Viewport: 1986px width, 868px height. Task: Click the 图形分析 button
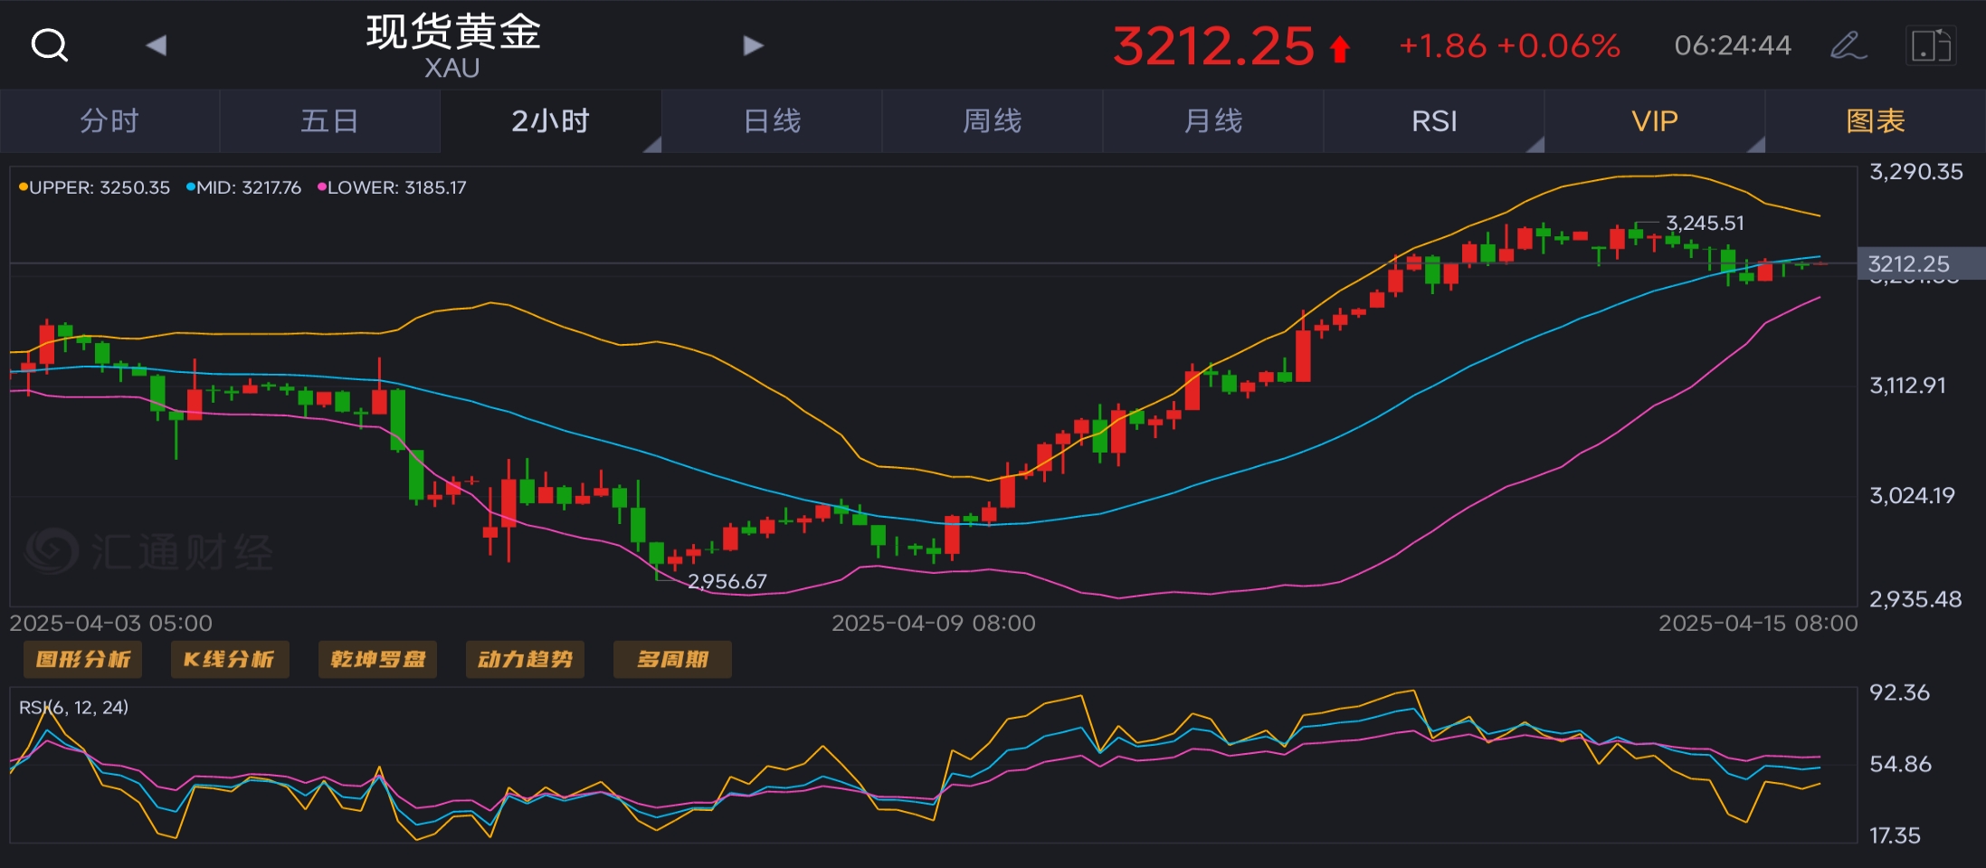(x=83, y=659)
